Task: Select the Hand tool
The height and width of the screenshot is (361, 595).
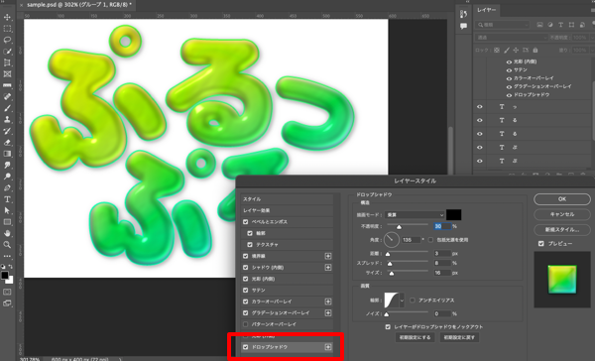Action: [x=7, y=233]
